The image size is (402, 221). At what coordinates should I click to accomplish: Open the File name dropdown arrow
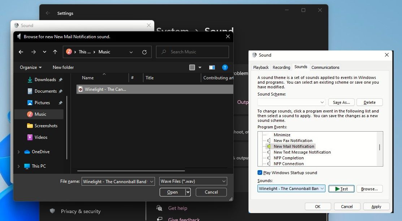click(152, 181)
